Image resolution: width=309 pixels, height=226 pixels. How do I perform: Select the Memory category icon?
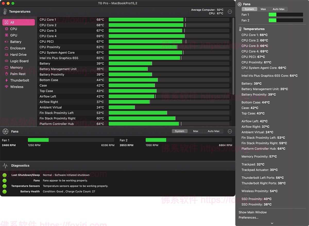click(6, 67)
